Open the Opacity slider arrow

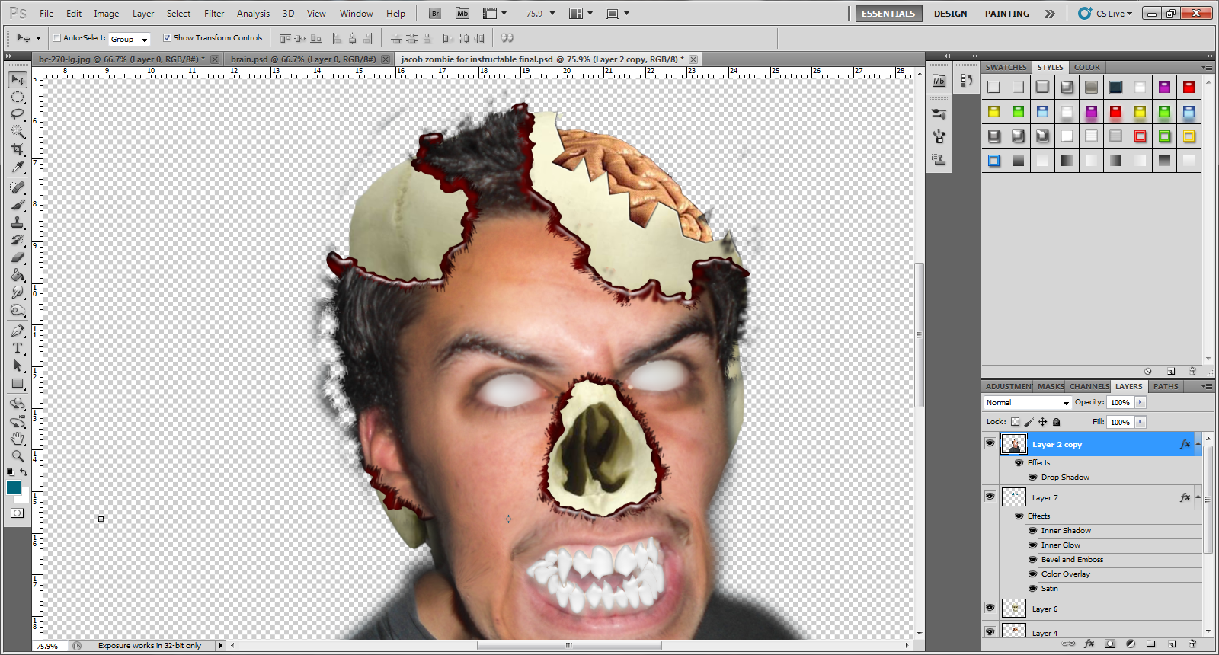pyautogui.click(x=1141, y=402)
